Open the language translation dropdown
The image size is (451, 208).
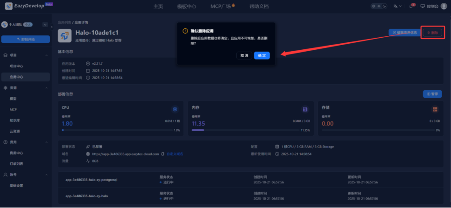pos(397,7)
